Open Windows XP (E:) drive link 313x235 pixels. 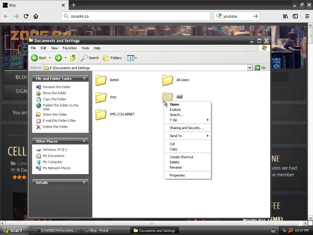[x=55, y=150]
